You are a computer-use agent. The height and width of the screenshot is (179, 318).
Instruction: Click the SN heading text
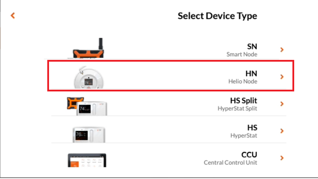(252, 47)
